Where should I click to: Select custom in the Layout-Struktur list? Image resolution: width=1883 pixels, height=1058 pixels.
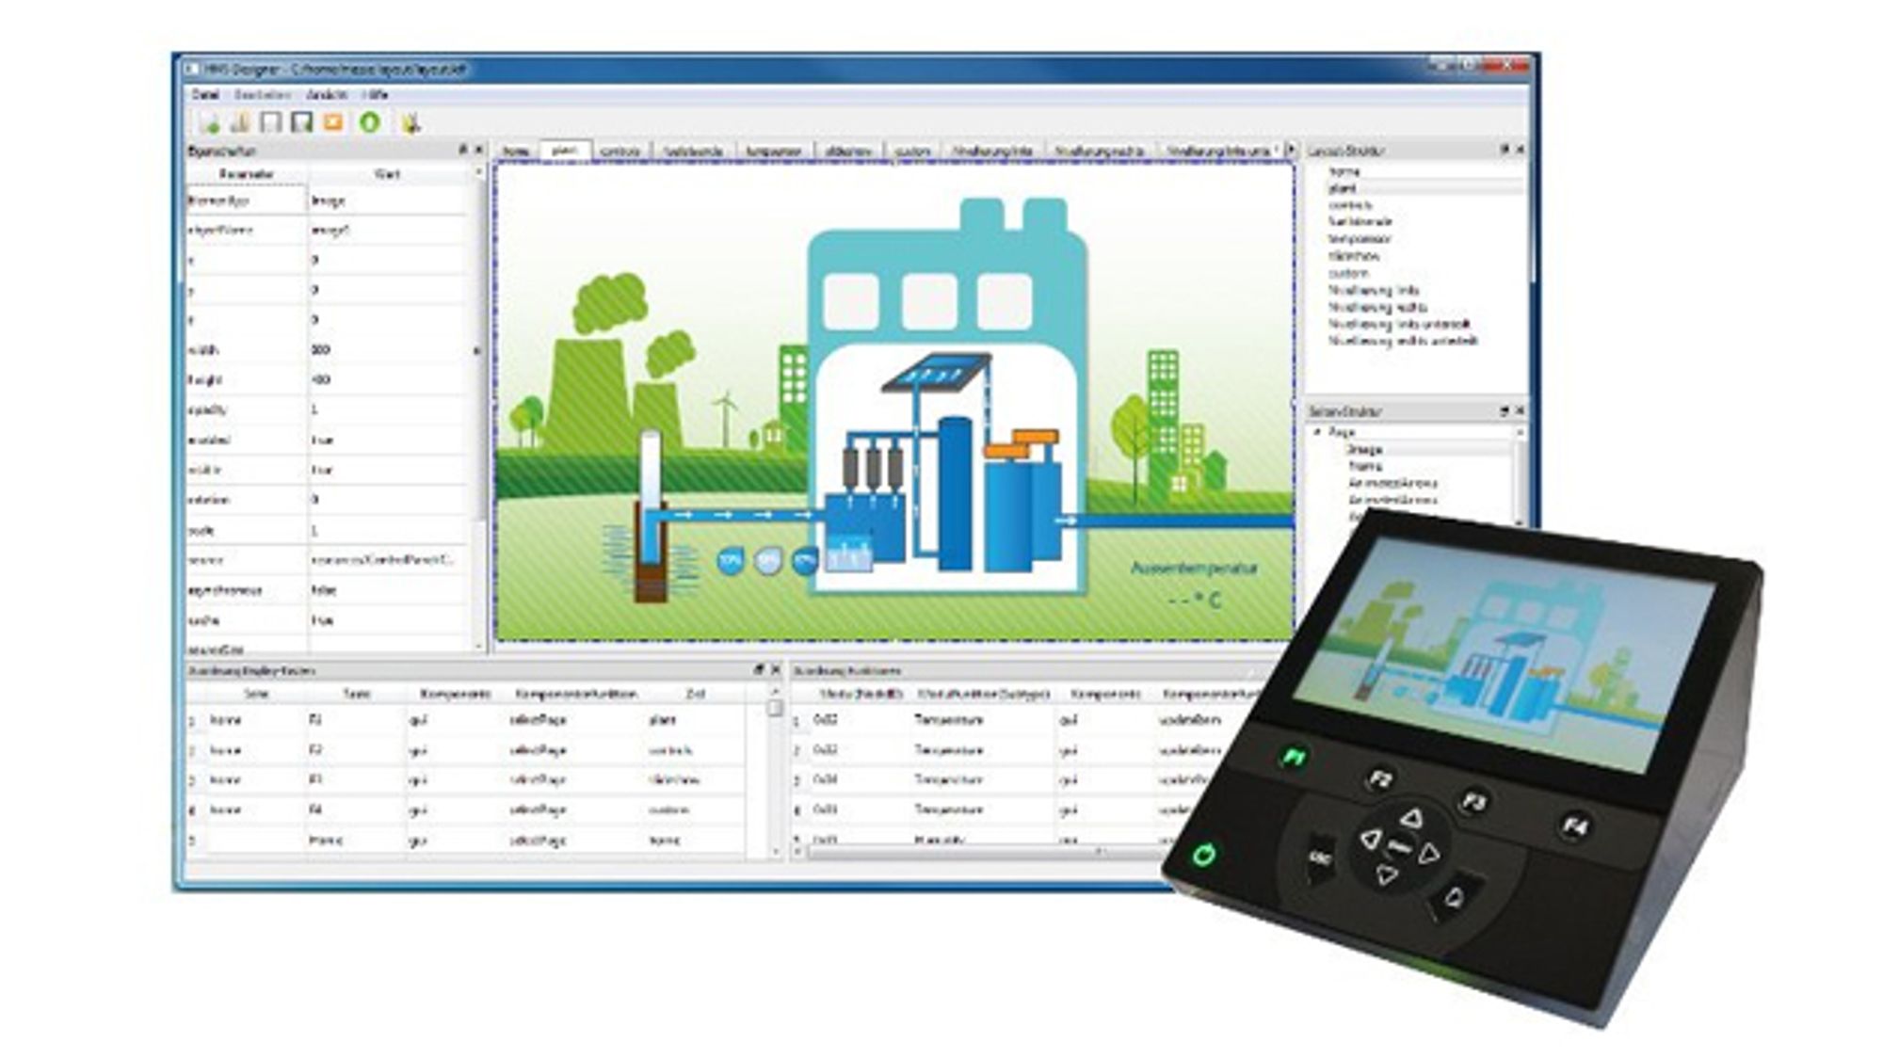(1348, 273)
